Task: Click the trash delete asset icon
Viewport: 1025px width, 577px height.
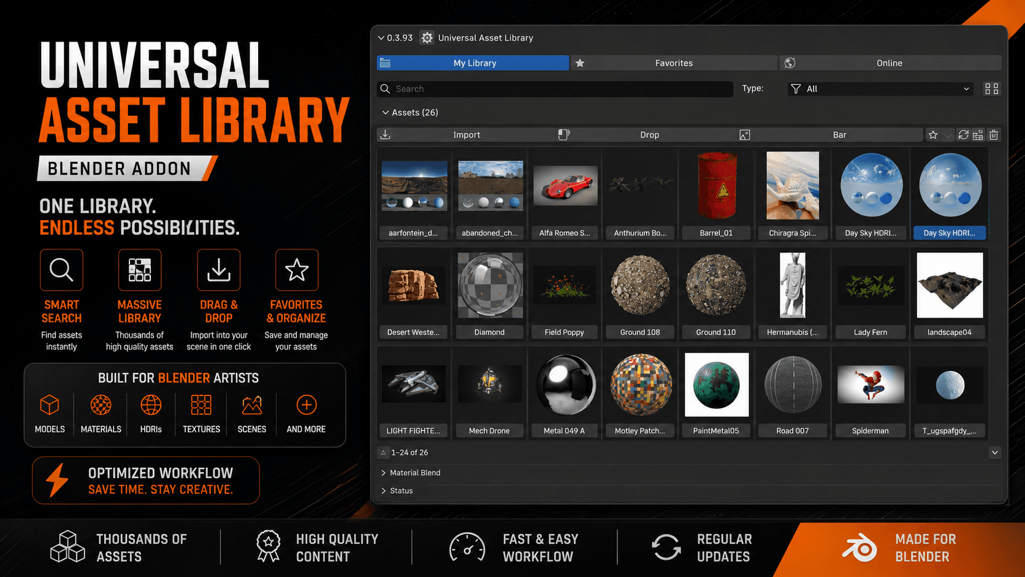Action: [x=994, y=135]
